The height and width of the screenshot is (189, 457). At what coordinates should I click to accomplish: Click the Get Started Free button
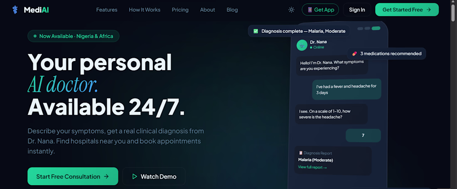[x=407, y=10]
